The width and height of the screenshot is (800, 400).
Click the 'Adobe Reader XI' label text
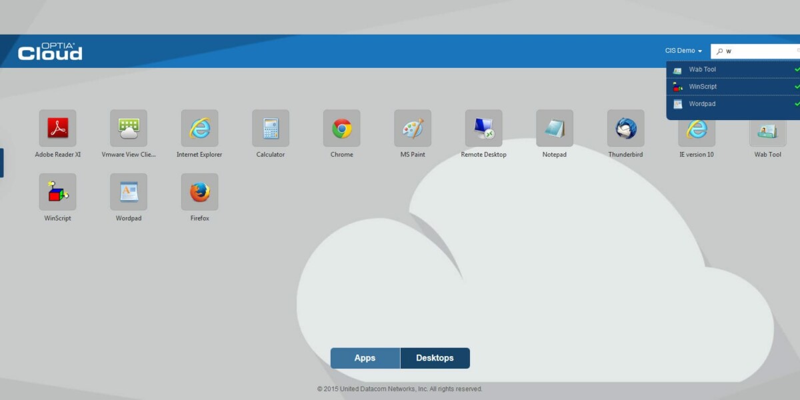58,155
